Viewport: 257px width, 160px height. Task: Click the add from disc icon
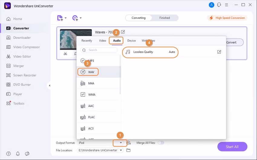pyautogui.click(x=75, y=18)
